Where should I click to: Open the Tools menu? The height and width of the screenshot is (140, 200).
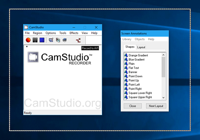tap(63, 33)
